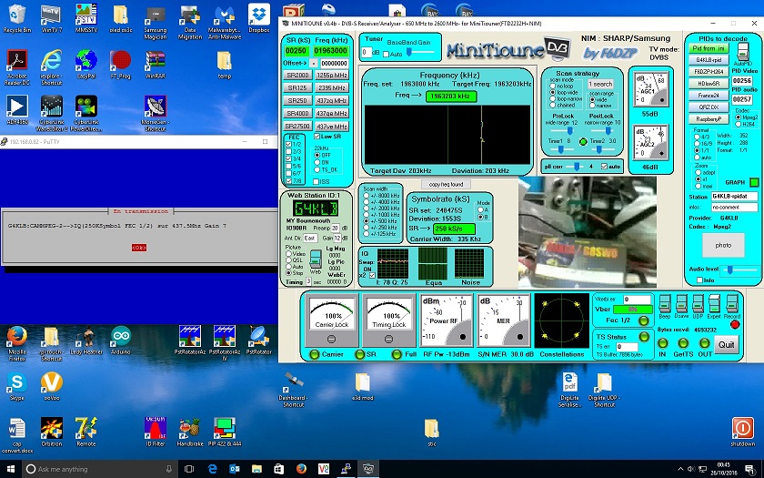Select the chained scan mode
The image size is (764, 478).
(x=553, y=105)
